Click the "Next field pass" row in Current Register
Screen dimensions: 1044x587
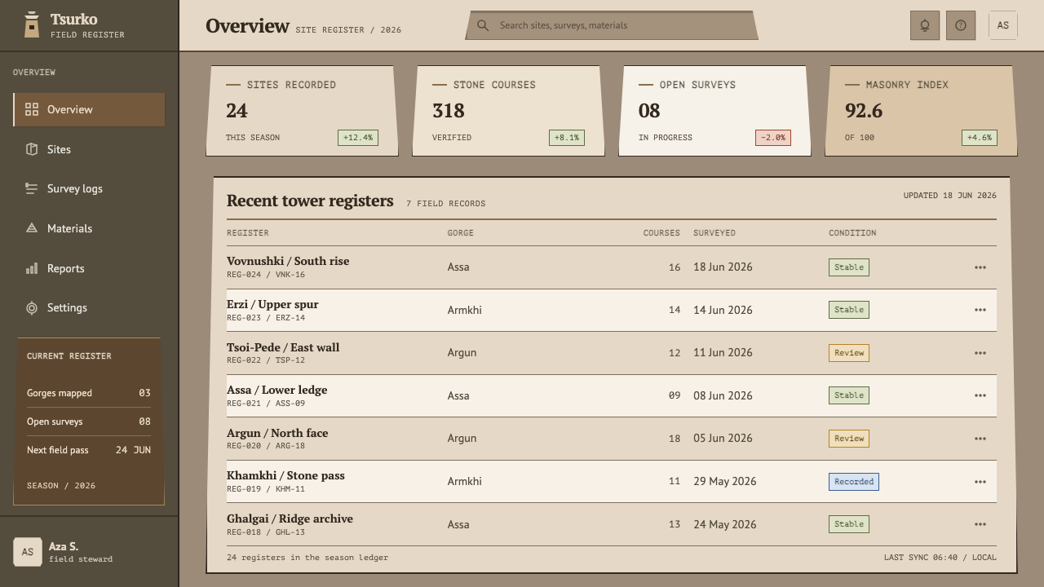point(89,450)
